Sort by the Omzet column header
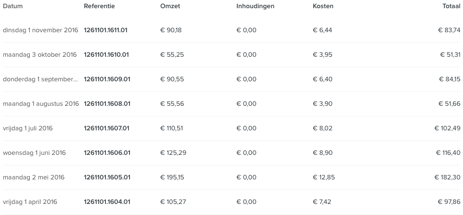Screen dimensions: 463x215 click(170, 6)
